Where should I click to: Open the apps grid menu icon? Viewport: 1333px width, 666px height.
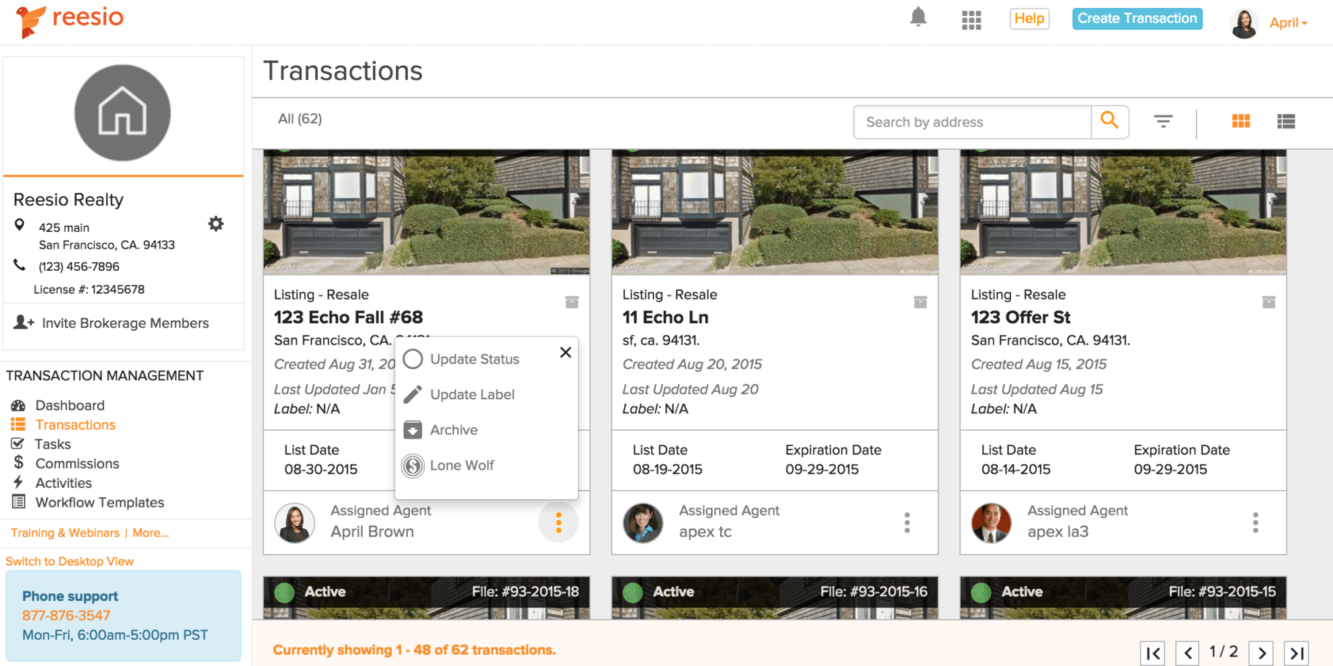pyautogui.click(x=971, y=20)
